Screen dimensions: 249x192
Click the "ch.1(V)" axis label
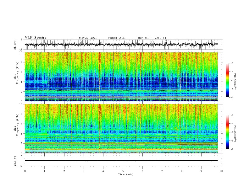[15, 45]
